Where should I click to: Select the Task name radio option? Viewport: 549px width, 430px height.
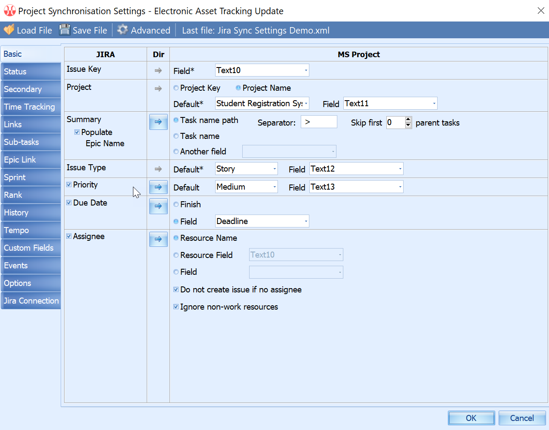tap(176, 136)
